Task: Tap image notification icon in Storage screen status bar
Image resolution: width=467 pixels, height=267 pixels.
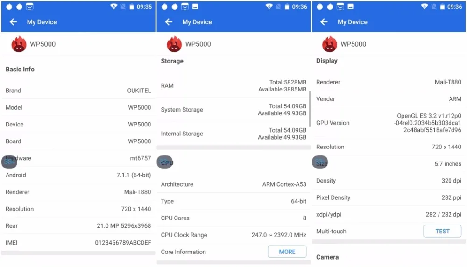Action: tap(195, 7)
